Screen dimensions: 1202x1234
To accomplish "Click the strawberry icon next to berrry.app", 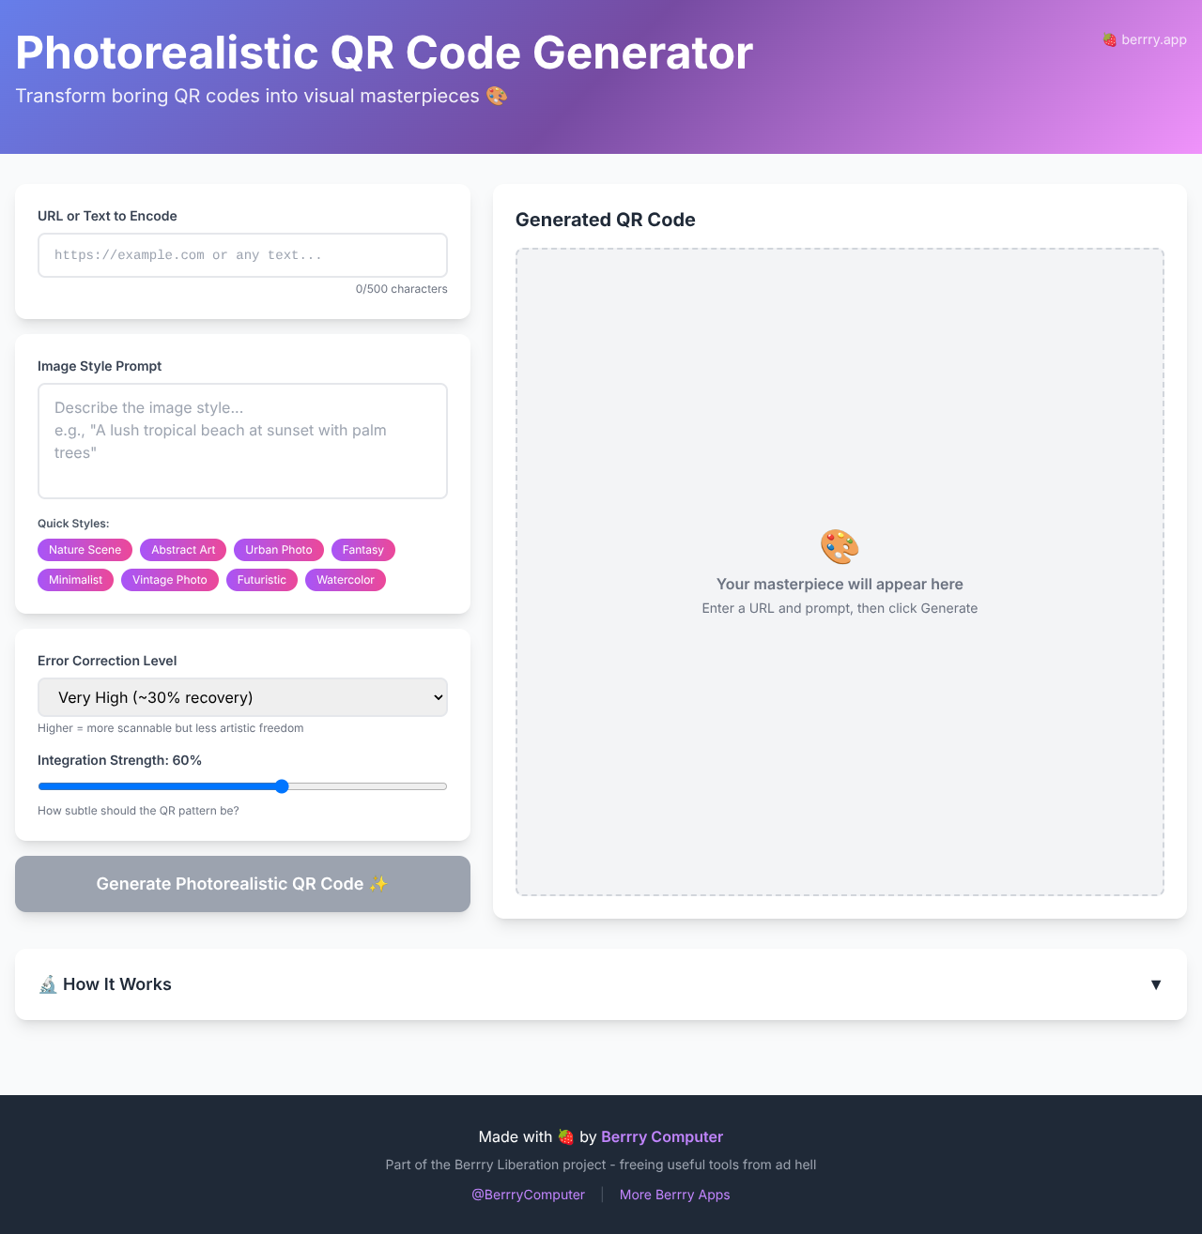I will (1108, 39).
